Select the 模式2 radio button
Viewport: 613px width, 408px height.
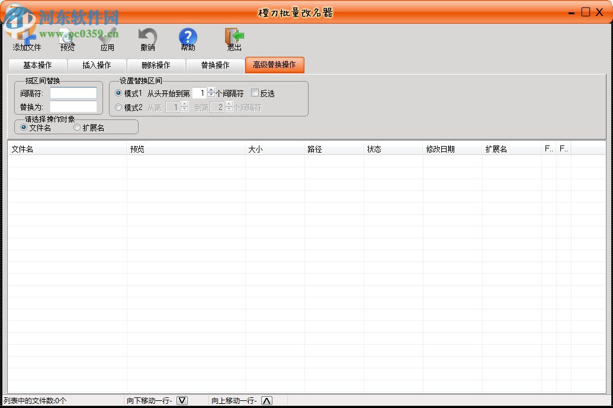tap(118, 107)
